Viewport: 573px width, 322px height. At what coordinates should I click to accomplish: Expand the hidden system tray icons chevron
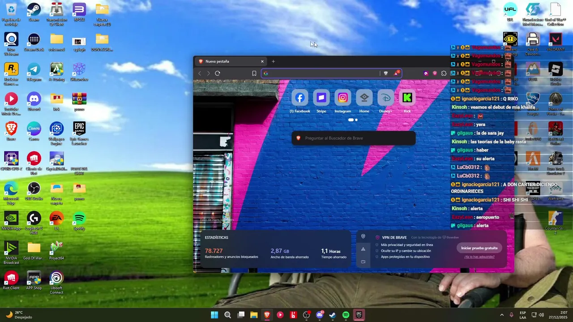pyautogui.click(x=501, y=315)
